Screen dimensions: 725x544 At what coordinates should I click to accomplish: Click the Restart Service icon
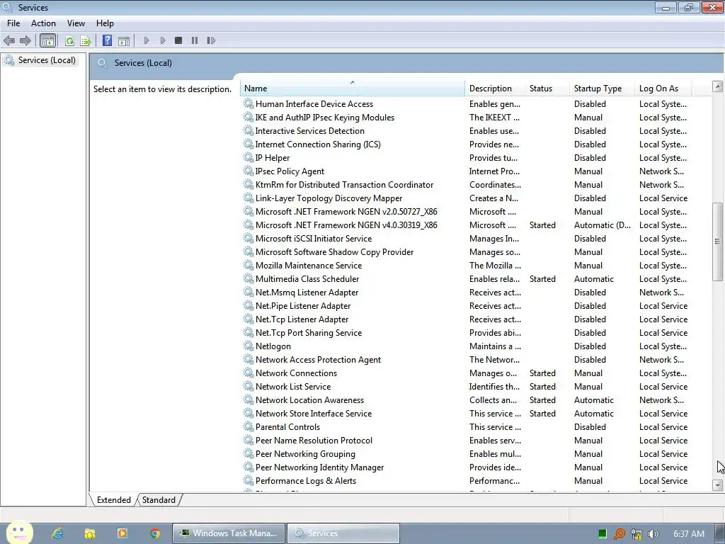click(211, 40)
